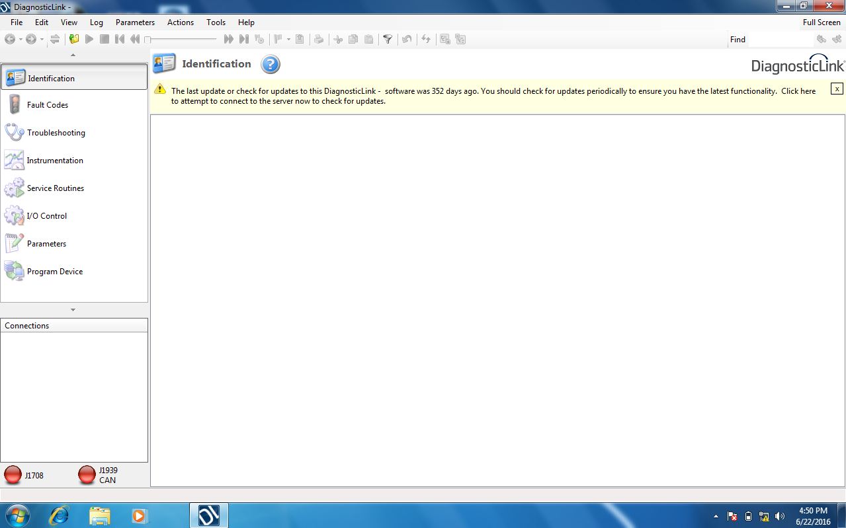Open the Log menu
Screen dimensions: 846x528
97,22
